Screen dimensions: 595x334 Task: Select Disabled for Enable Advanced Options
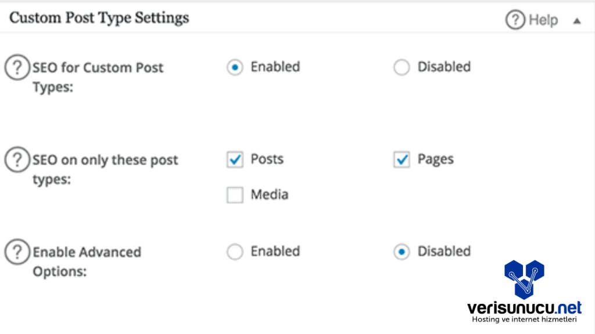402,252
